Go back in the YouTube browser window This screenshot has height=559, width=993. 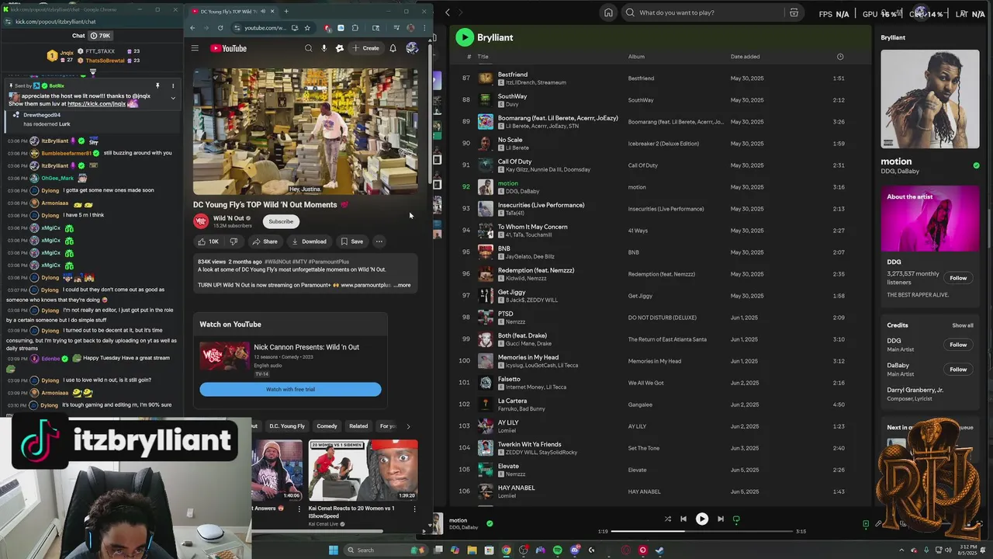point(193,28)
